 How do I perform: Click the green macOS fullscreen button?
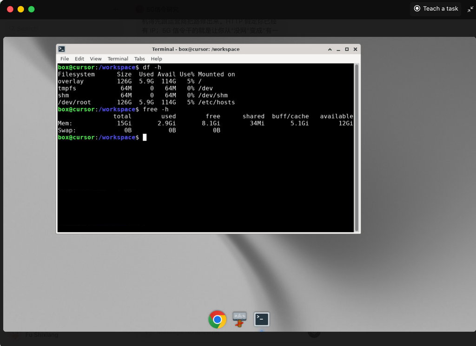pyautogui.click(x=31, y=9)
